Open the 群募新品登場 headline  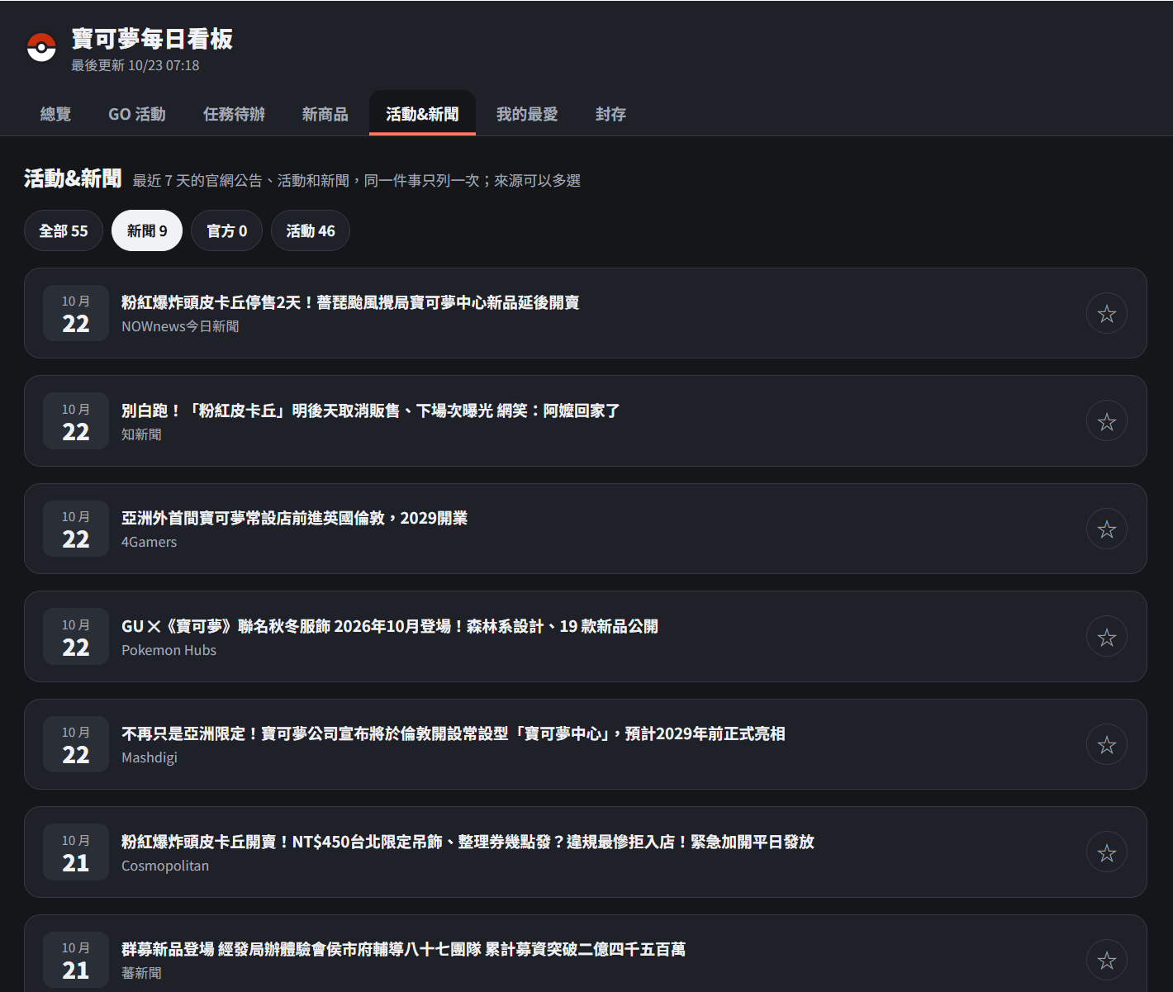[x=403, y=949]
